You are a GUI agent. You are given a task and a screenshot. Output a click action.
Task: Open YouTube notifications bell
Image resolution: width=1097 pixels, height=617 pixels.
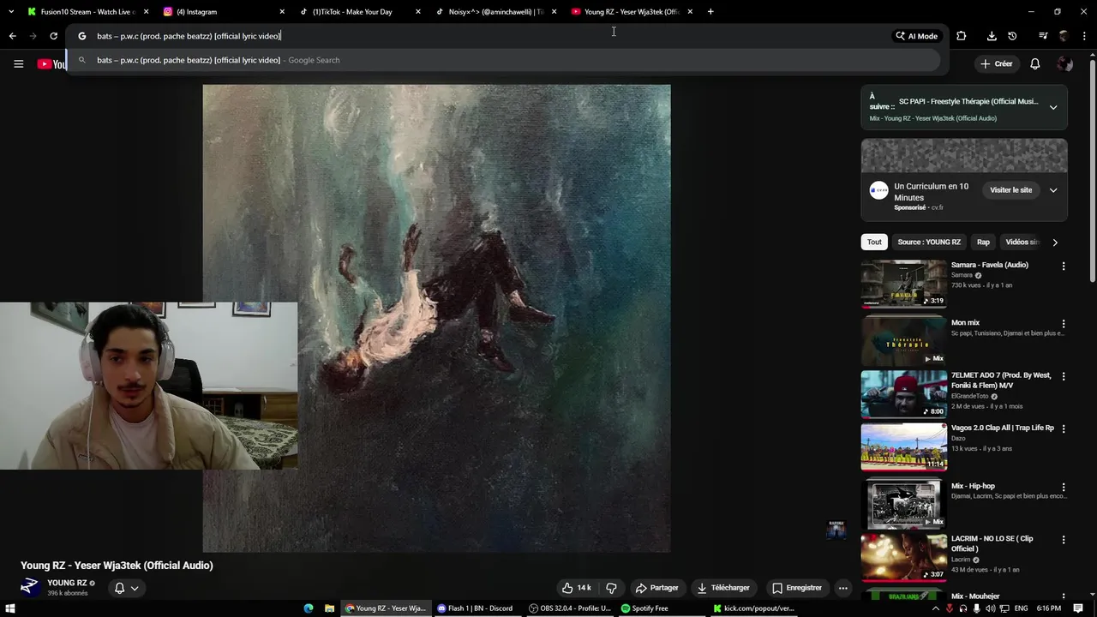click(1034, 63)
